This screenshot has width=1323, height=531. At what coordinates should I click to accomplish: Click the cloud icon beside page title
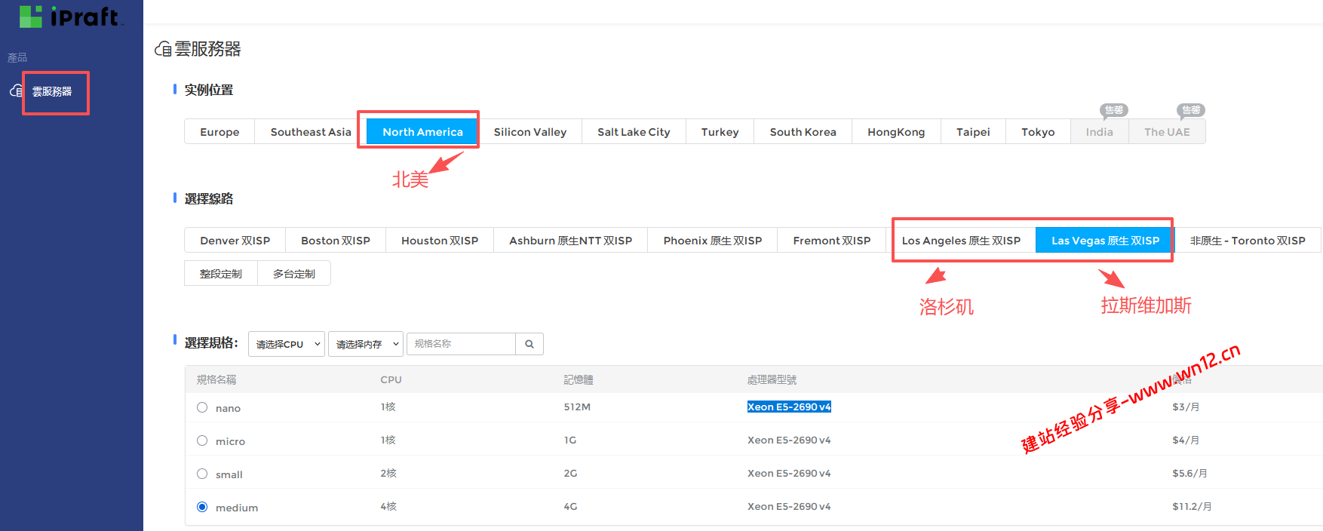coord(163,50)
